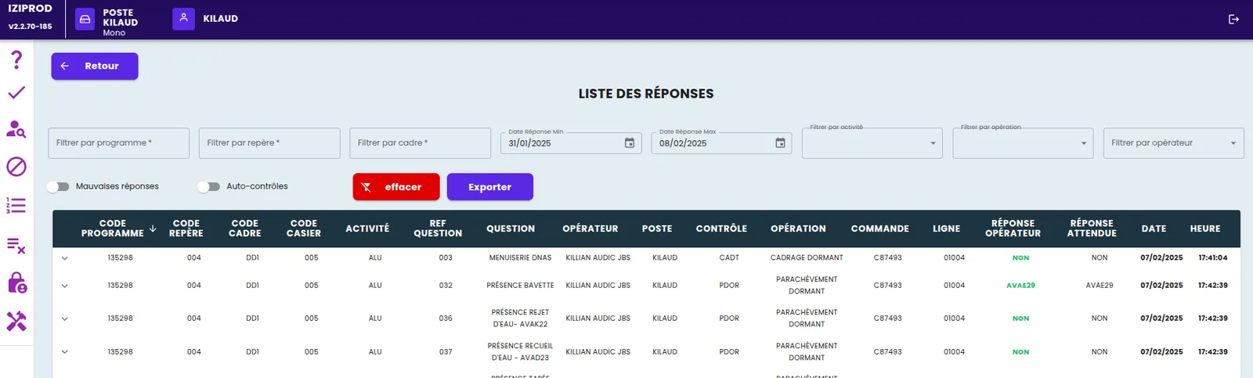This screenshot has height=378, width=1253.
Task: Open the help question mark icon
Action: pos(16,59)
